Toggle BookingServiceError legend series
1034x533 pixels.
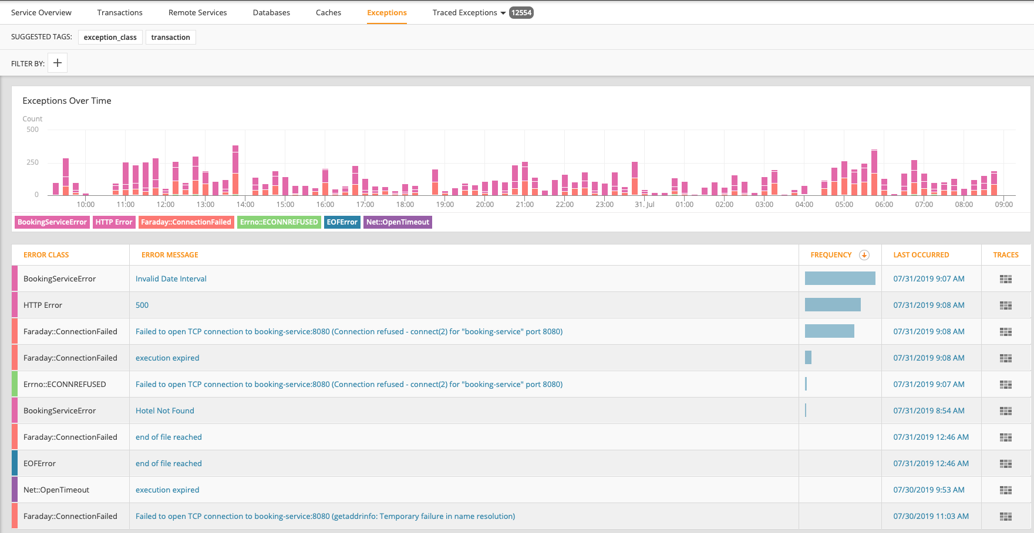(52, 222)
